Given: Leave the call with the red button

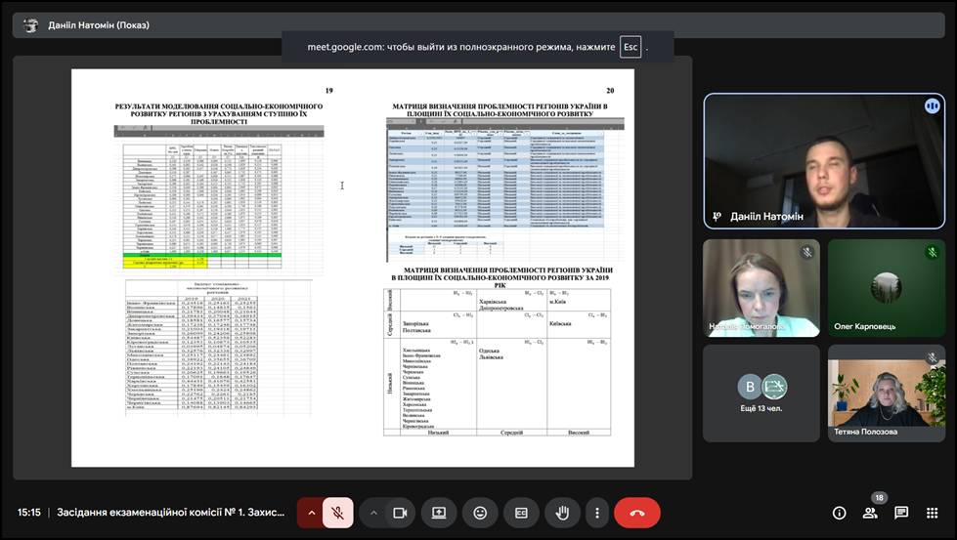Looking at the screenshot, I should tap(637, 513).
